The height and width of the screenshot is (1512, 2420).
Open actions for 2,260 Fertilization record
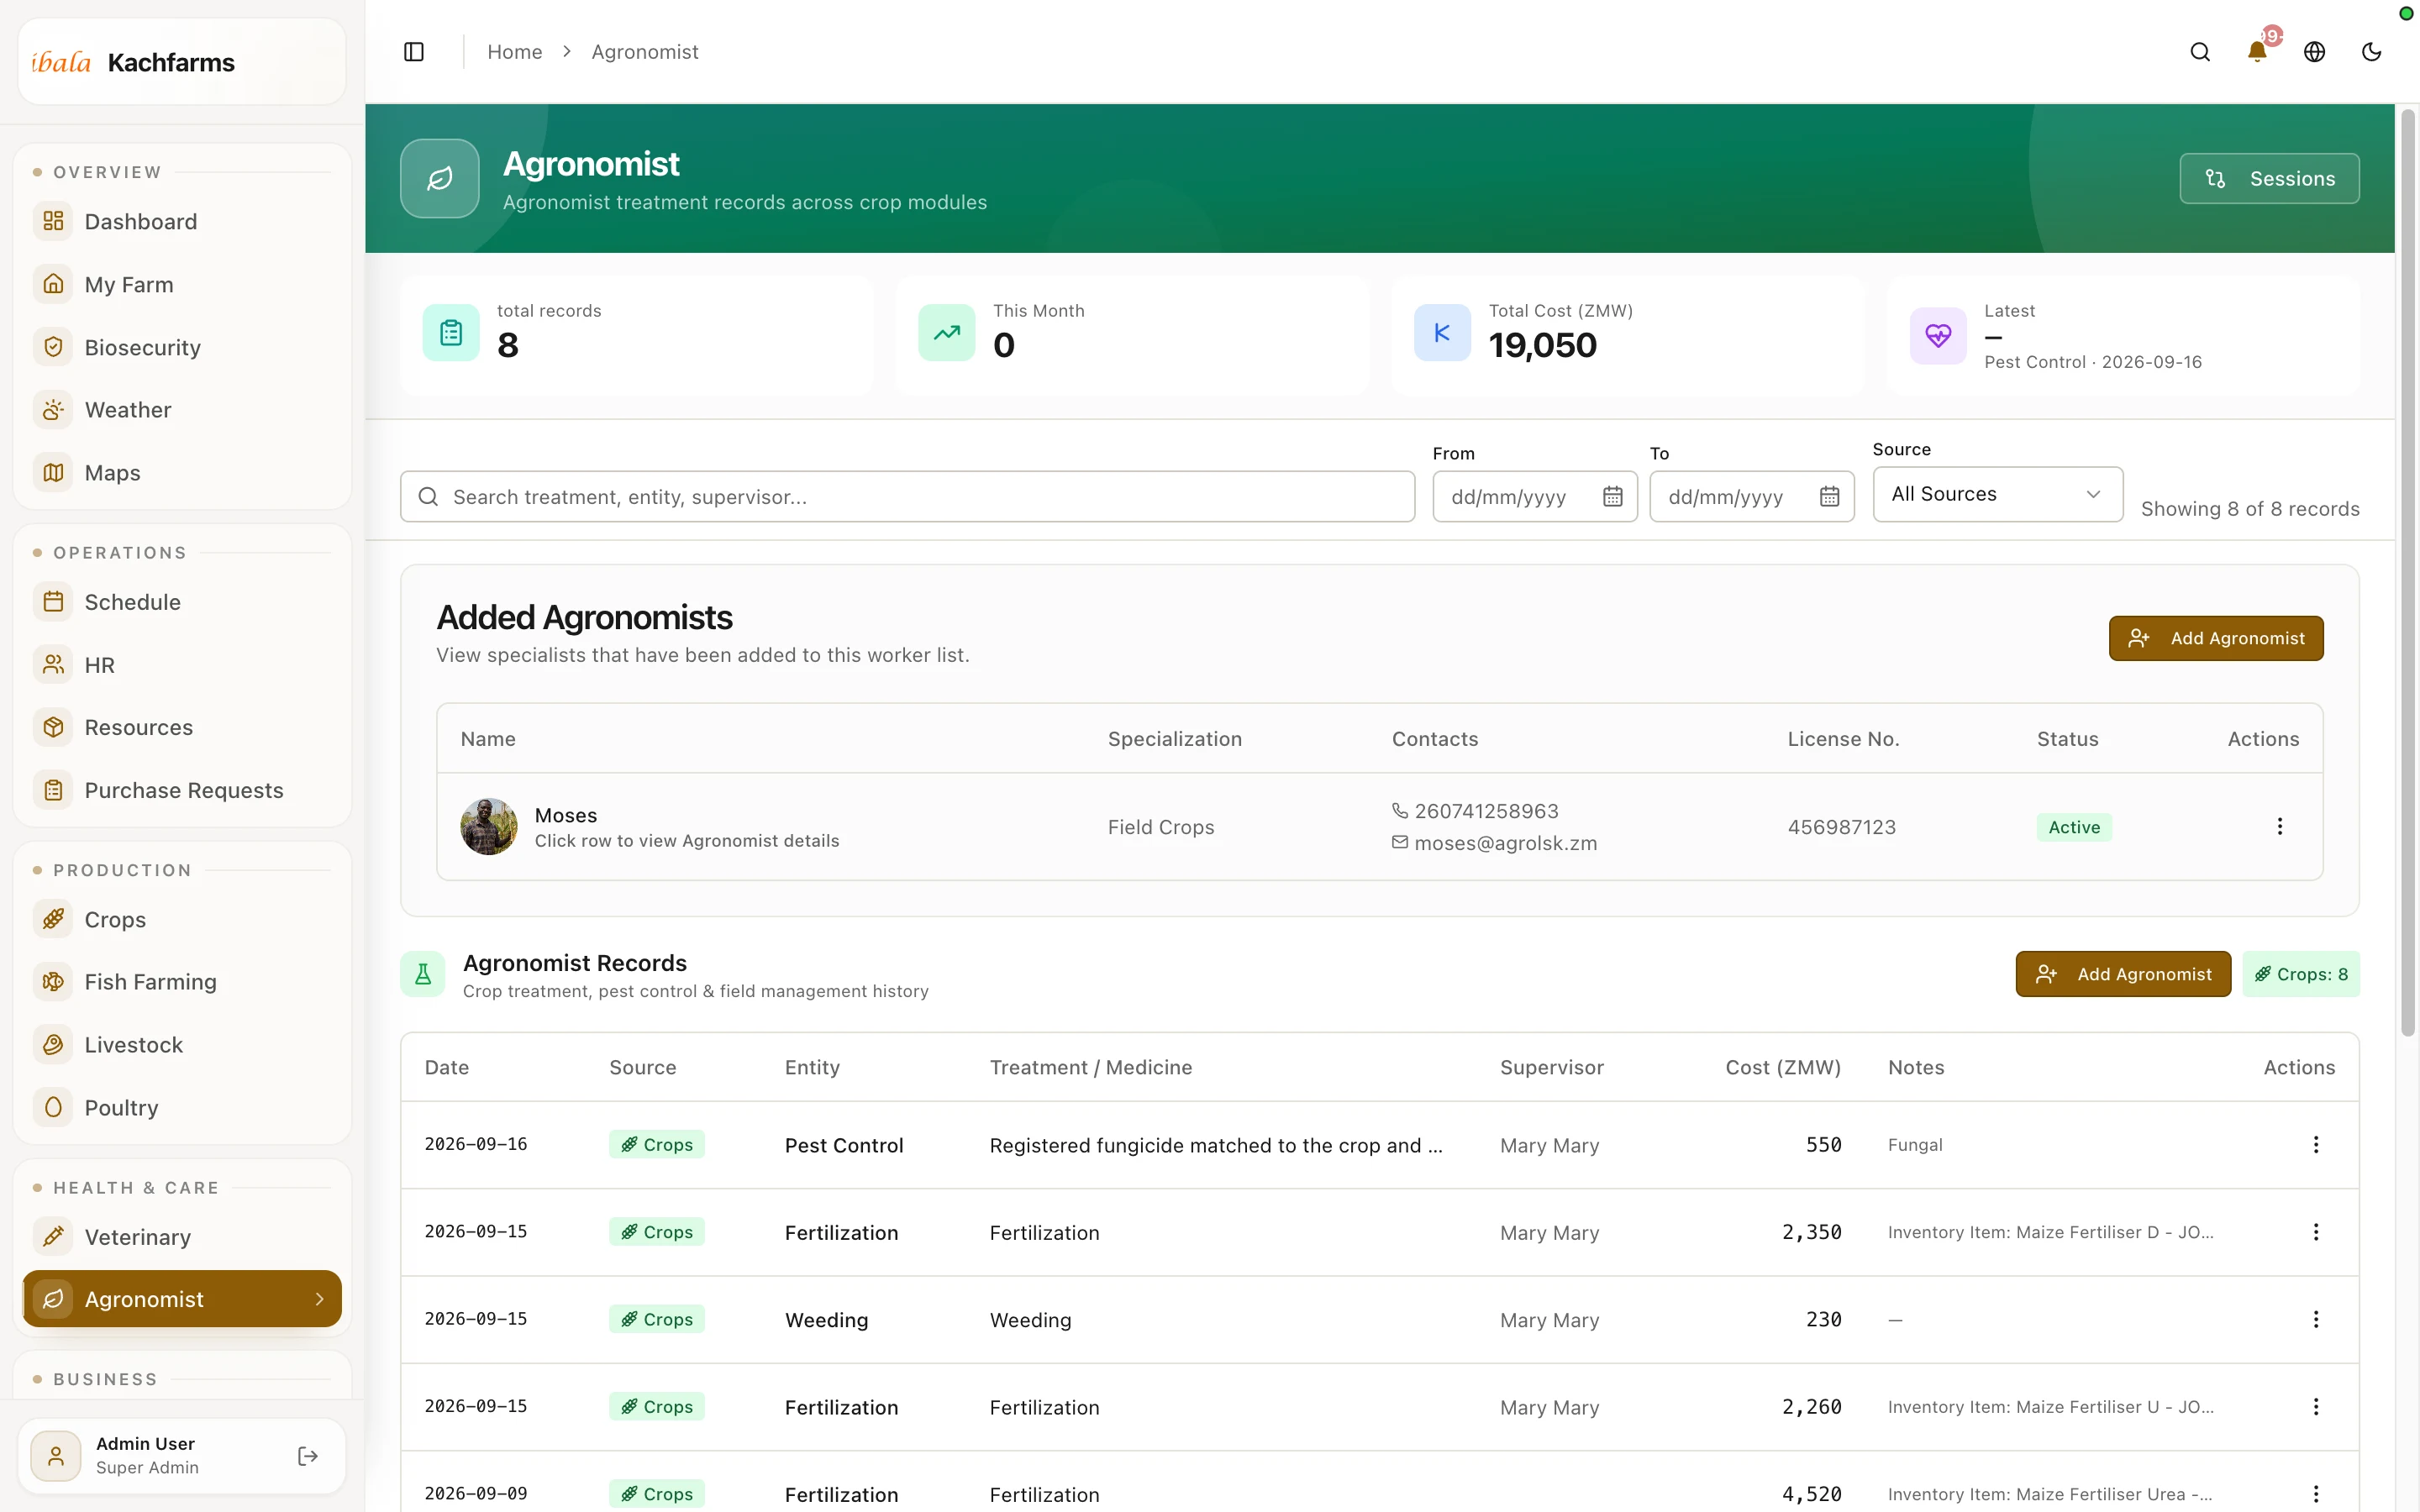(x=2316, y=1406)
